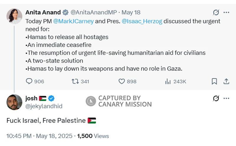Click the 10:45 PM May 18, 2025 timestamp
Screen dimensions: 236x146
39,136
